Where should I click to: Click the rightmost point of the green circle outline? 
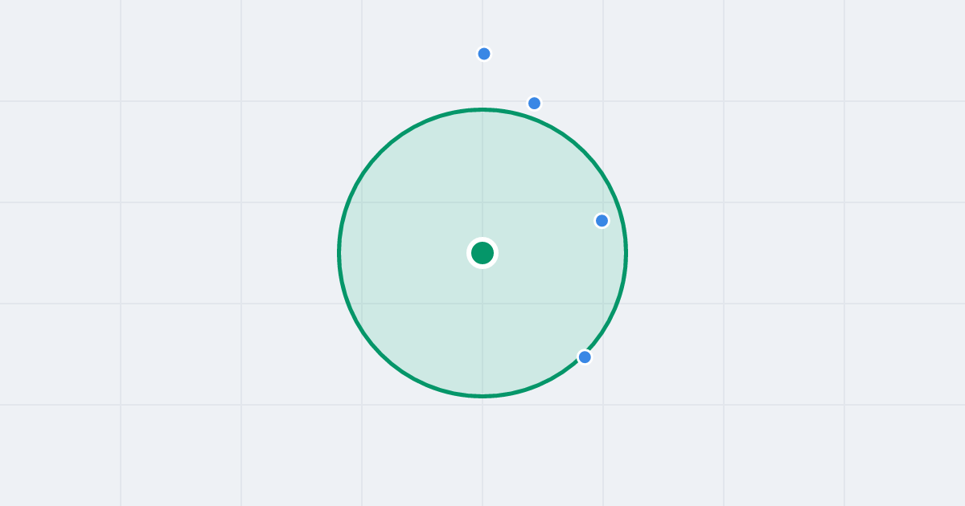point(626,253)
